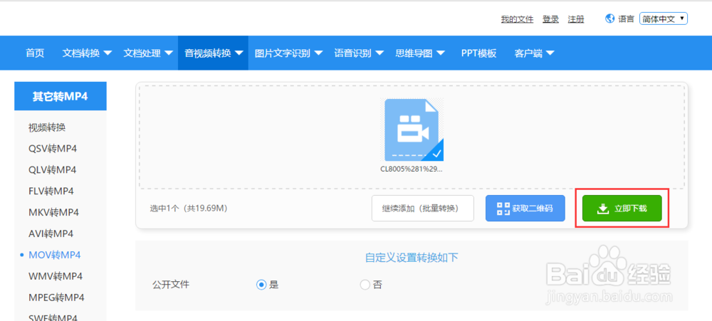Screen dimensions: 712x321
Task: Click the 选中1个（共19.69M） status text
Action: [189, 209]
